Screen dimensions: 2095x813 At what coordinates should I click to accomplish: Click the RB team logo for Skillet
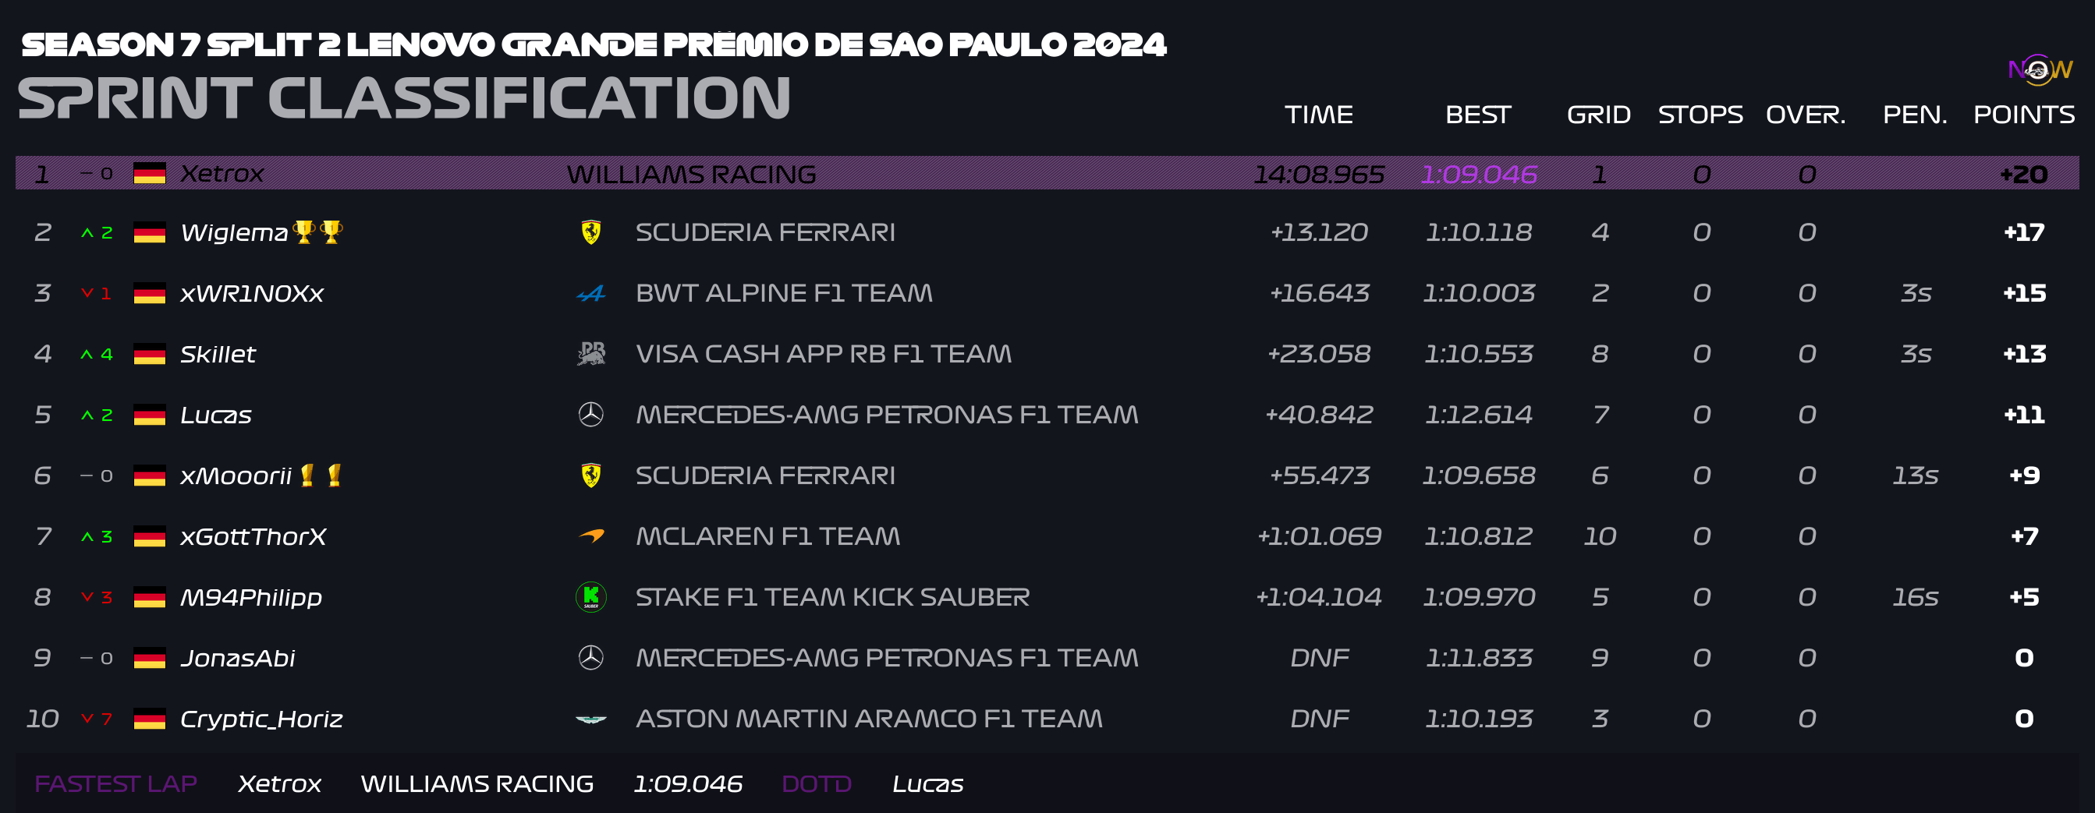pyautogui.click(x=591, y=354)
